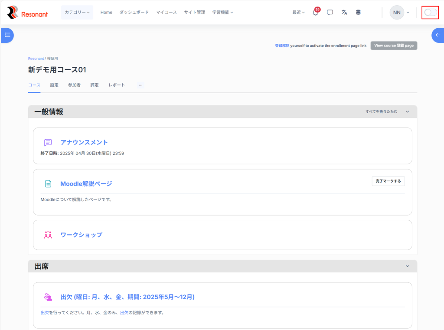The image size is (444, 330).
Task: Collapse the 出席 section chevron
Action: coord(407,266)
